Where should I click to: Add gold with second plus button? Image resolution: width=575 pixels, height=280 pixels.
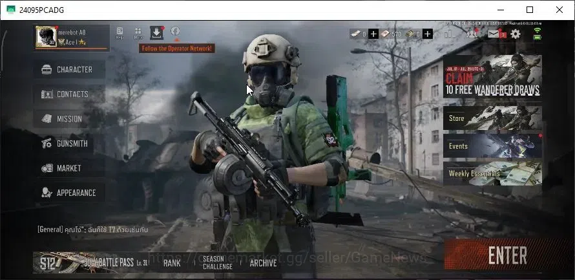point(428,34)
